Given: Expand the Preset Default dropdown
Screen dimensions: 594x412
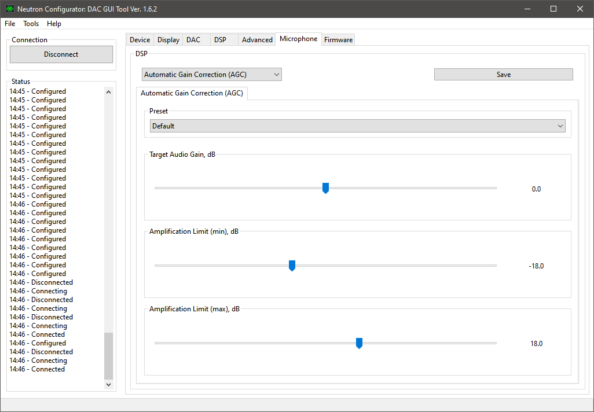Looking at the screenshot, I should (x=357, y=126).
